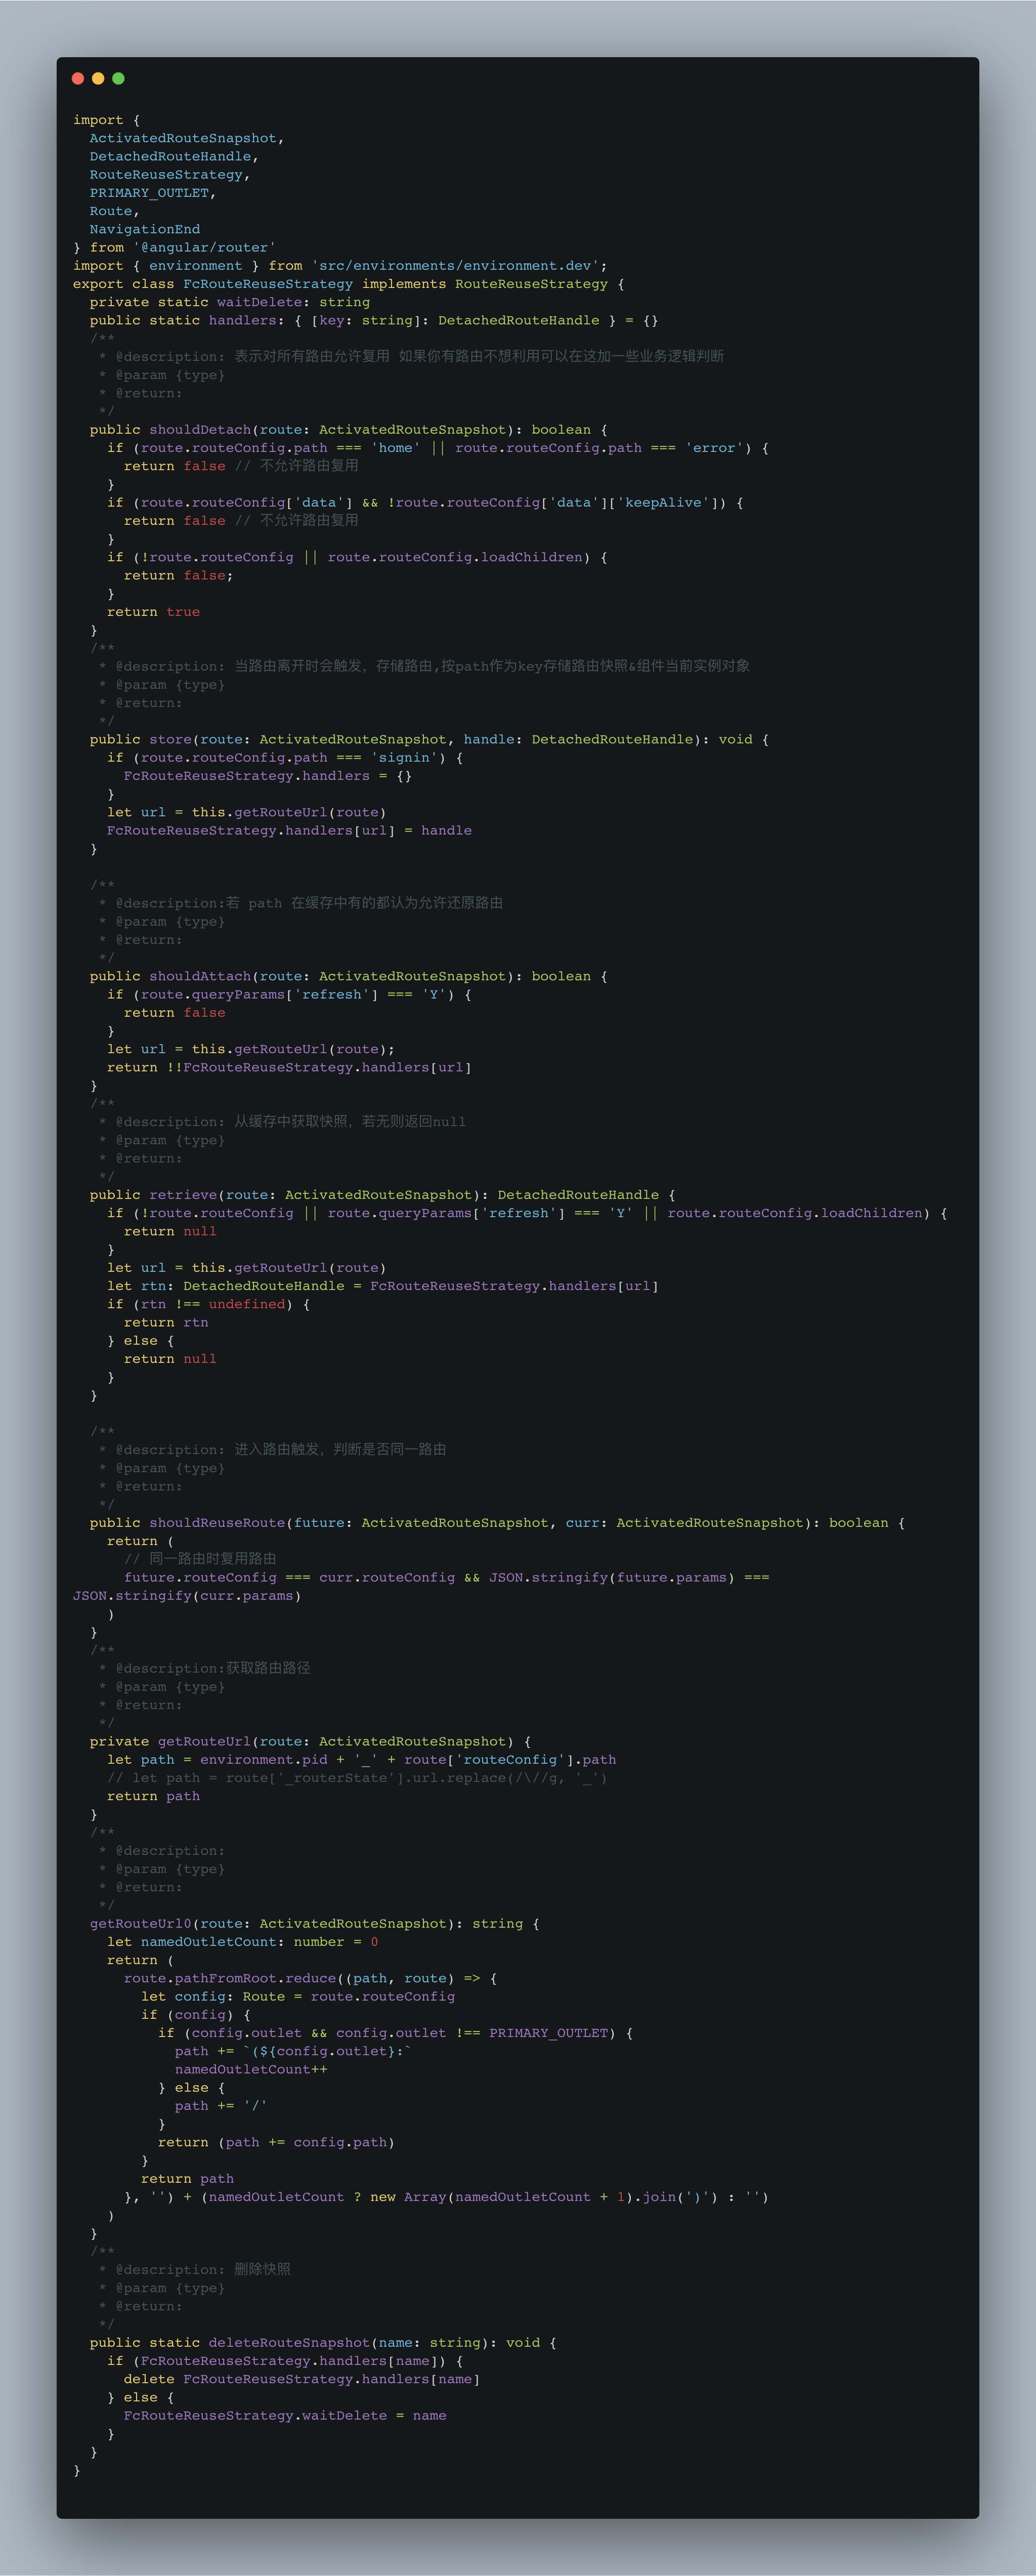Screen dimensions: 1036x2576
Task: Click the JSON.stringify(curr.params) line
Action: (187, 1595)
